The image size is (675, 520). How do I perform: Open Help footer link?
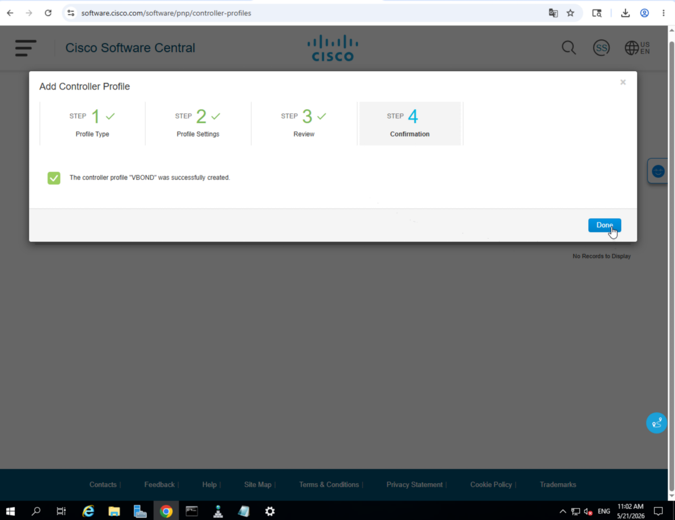click(x=209, y=485)
